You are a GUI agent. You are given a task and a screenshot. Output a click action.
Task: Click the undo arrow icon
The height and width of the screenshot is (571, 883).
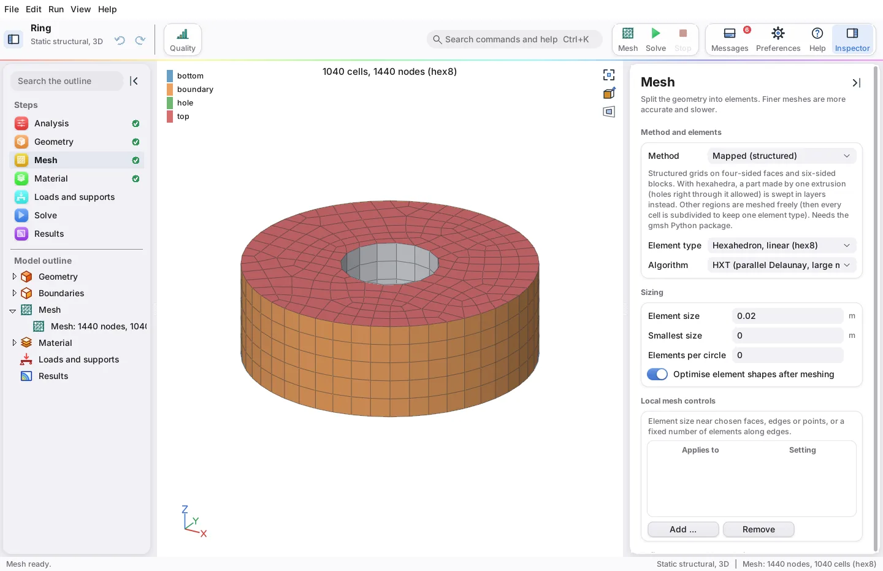point(120,40)
